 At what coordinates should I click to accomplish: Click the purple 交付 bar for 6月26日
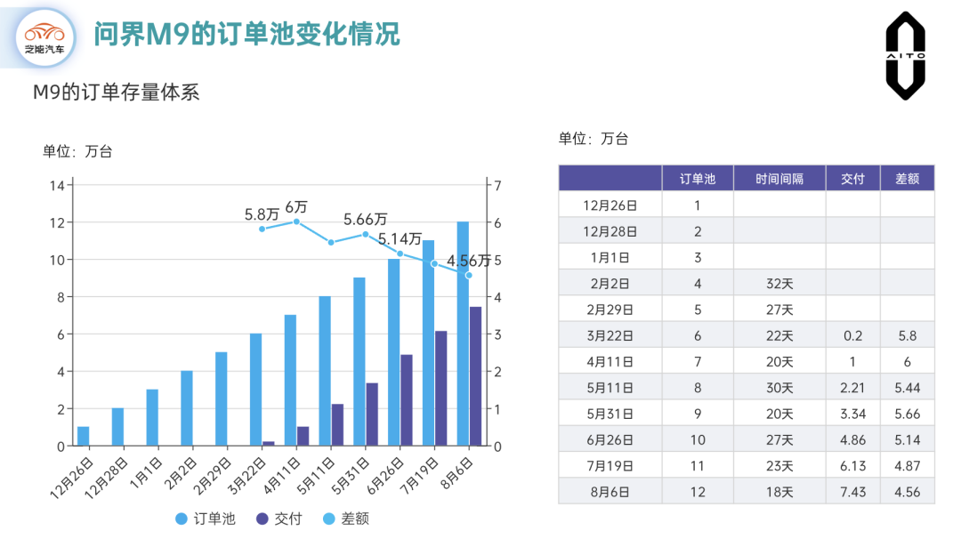tap(407, 400)
